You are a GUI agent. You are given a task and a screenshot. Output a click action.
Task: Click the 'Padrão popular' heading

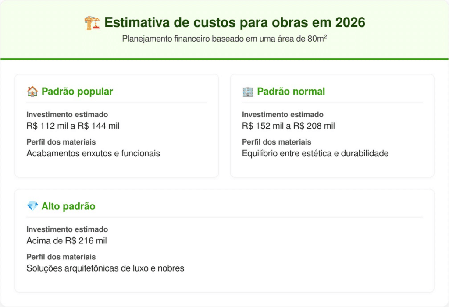tap(77, 92)
